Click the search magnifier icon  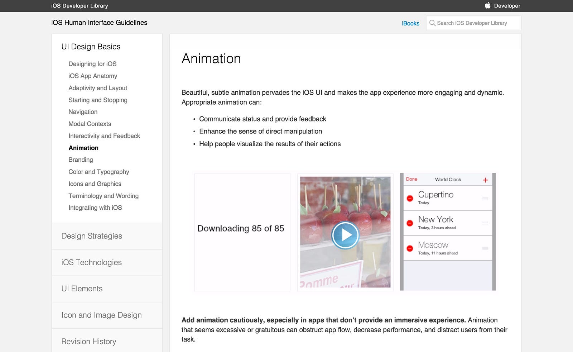(x=432, y=23)
